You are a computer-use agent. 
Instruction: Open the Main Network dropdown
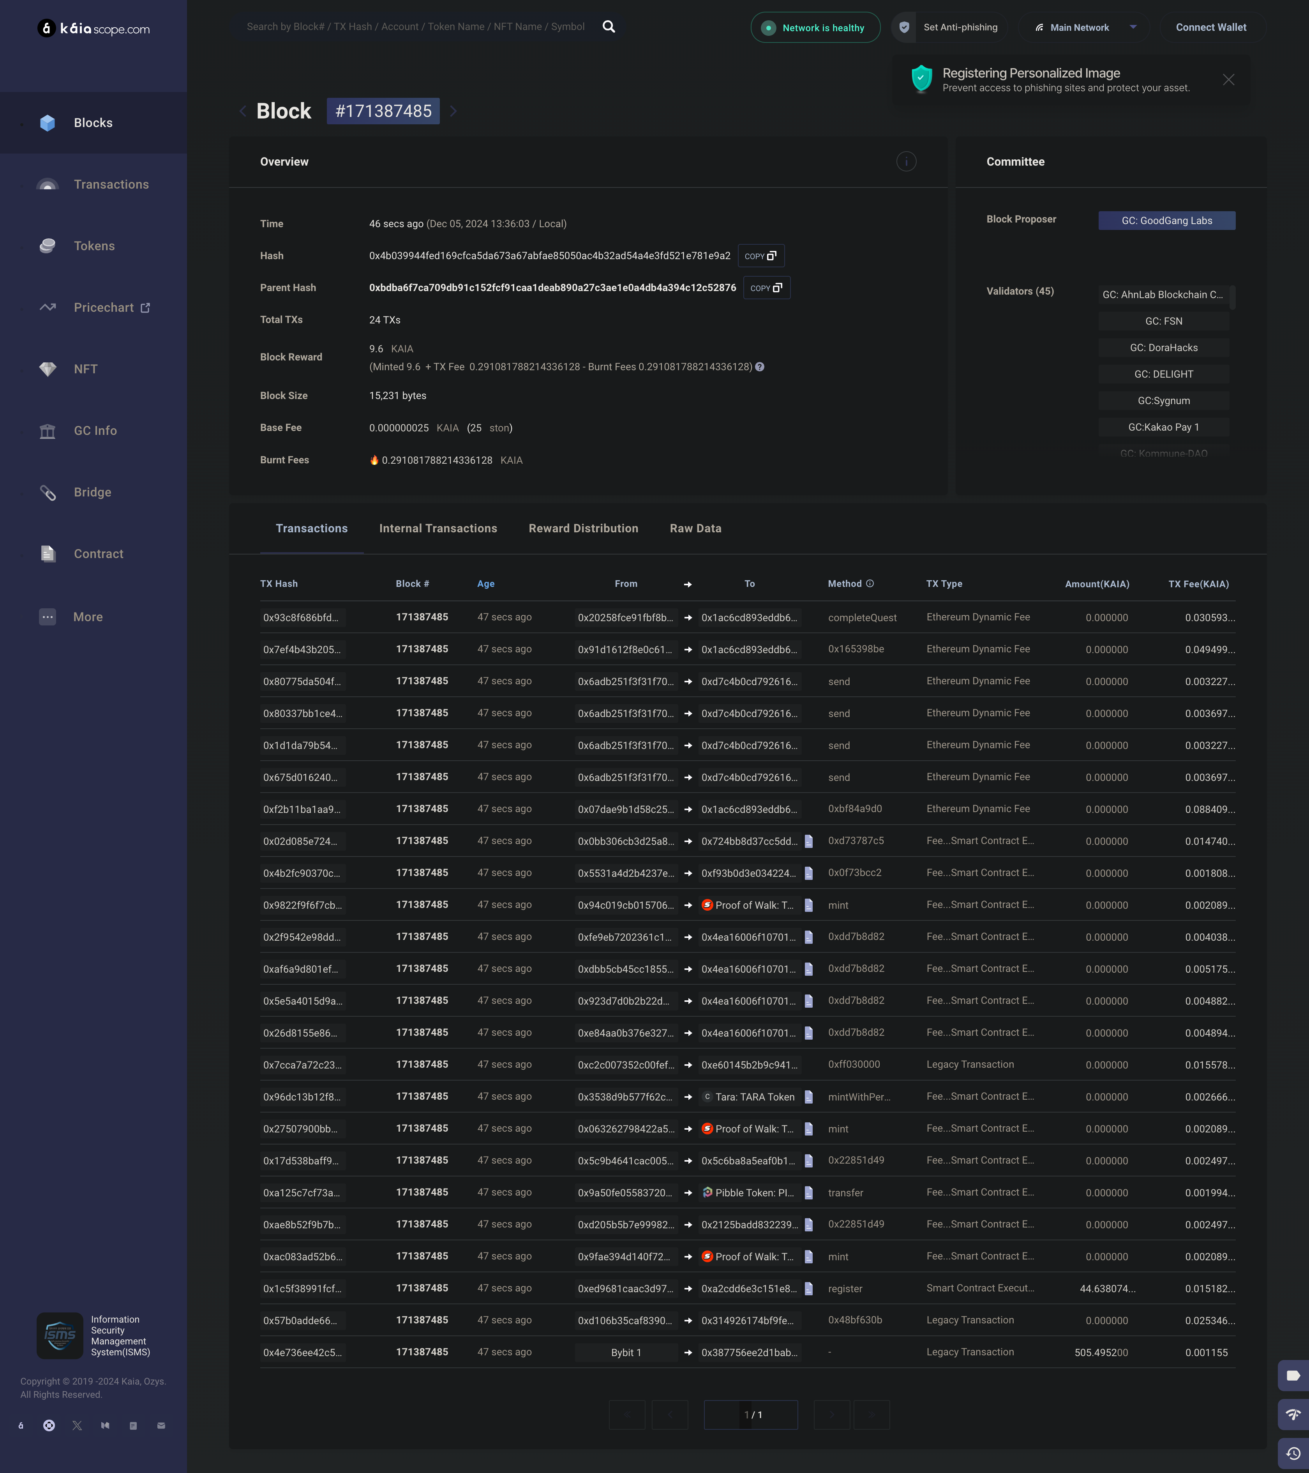[1083, 27]
